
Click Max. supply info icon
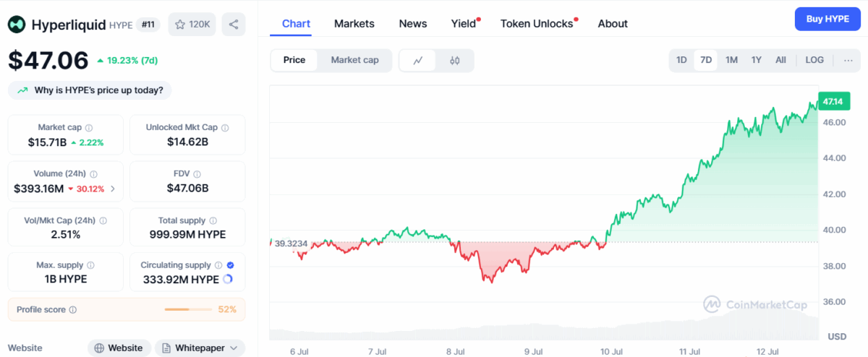click(x=90, y=265)
